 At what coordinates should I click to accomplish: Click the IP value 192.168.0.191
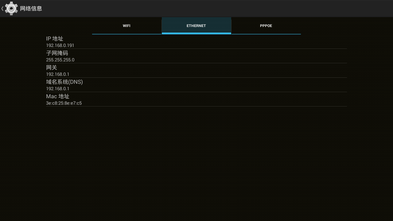click(60, 45)
